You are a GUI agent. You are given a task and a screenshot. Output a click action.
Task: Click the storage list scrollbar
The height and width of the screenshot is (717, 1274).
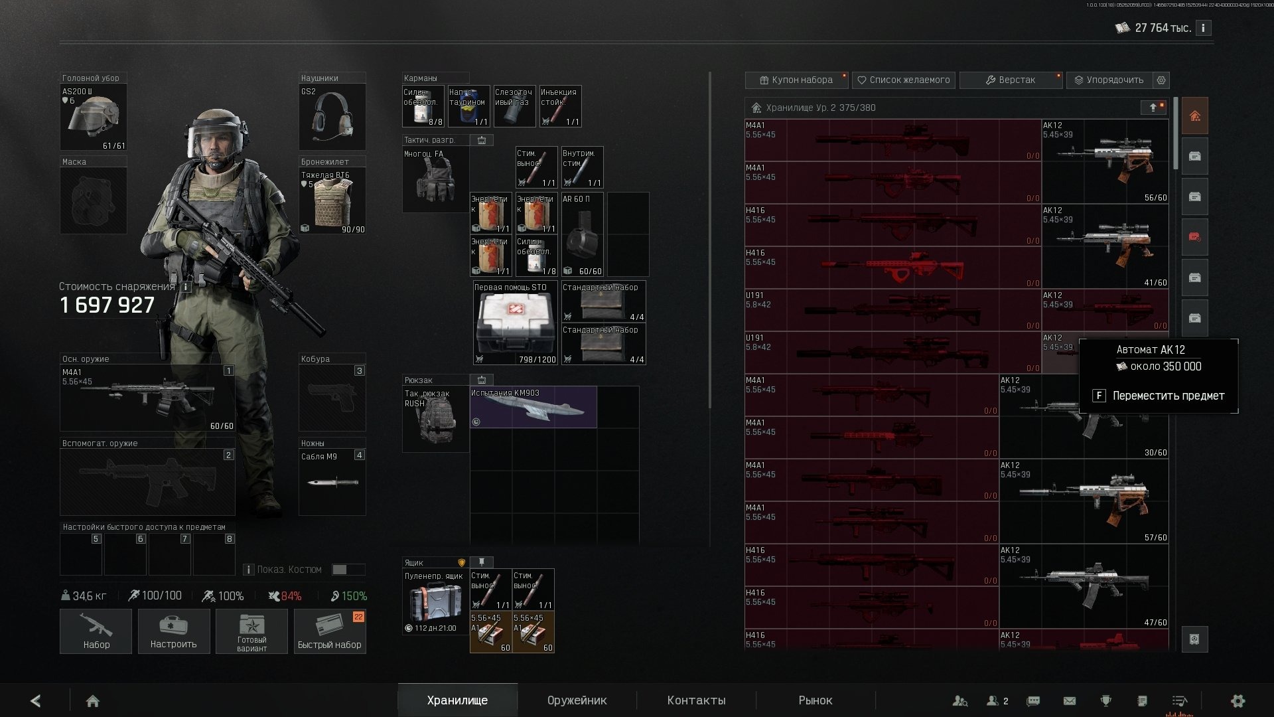pos(1176,133)
